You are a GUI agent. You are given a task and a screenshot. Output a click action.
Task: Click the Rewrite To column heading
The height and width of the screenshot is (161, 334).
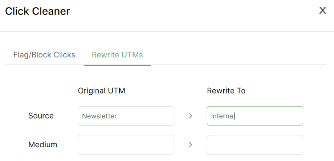226,91
